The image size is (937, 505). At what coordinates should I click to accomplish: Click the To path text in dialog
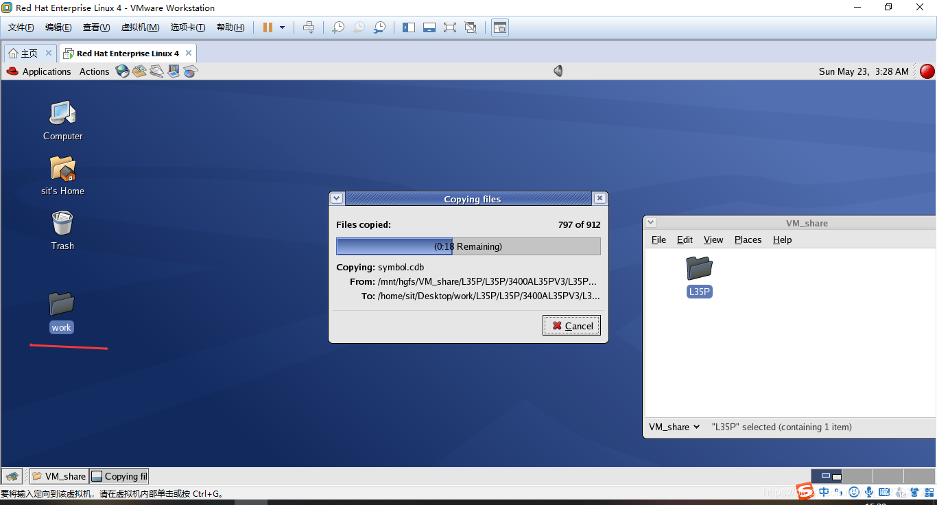point(489,296)
